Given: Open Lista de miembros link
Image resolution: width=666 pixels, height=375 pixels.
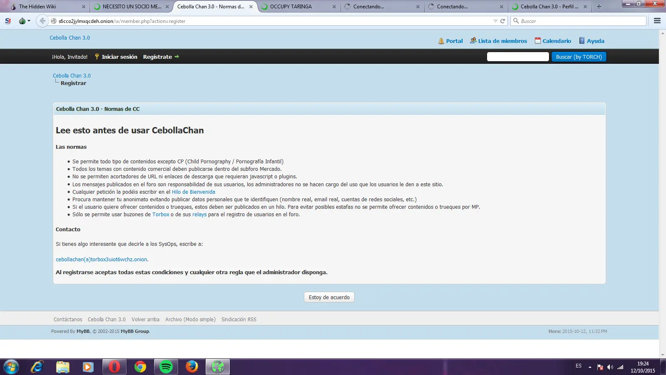Looking at the screenshot, I should (502, 41).
